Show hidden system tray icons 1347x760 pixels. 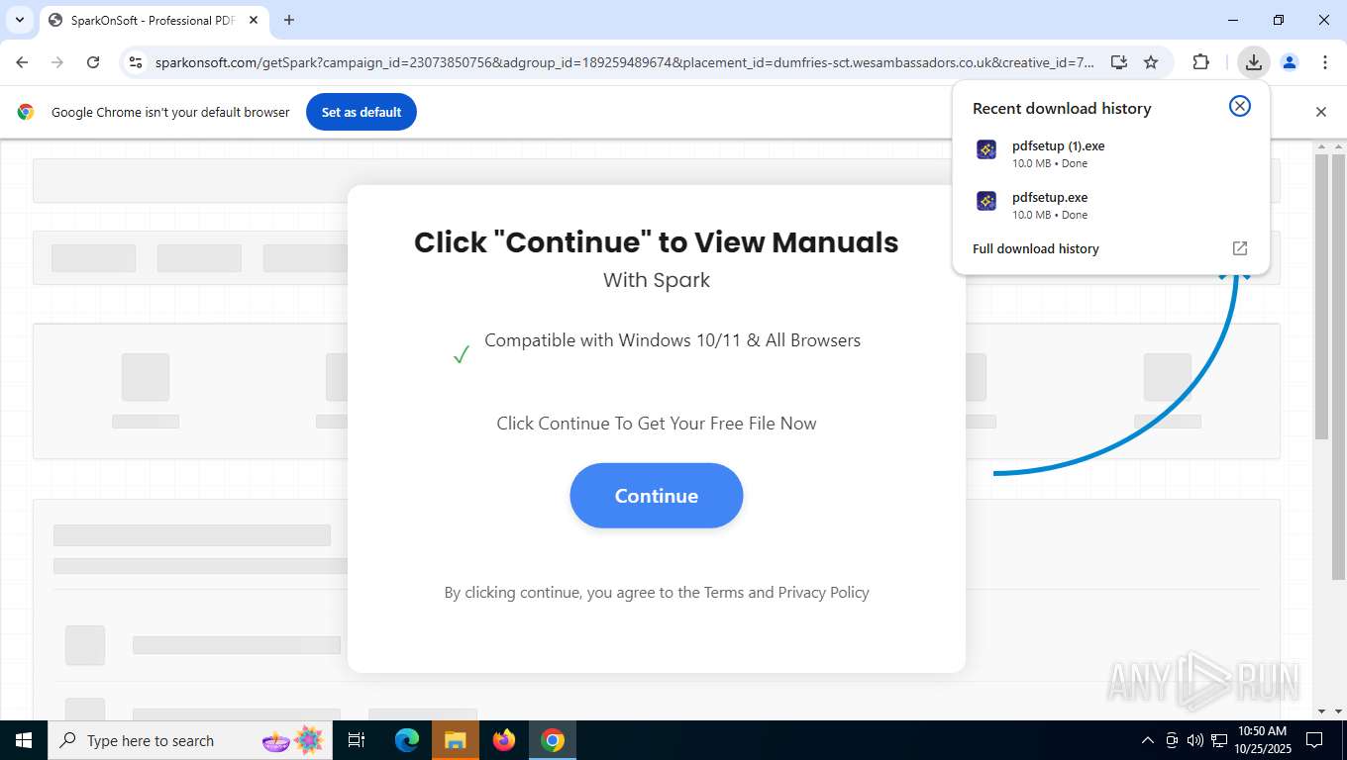[1148, 740]
